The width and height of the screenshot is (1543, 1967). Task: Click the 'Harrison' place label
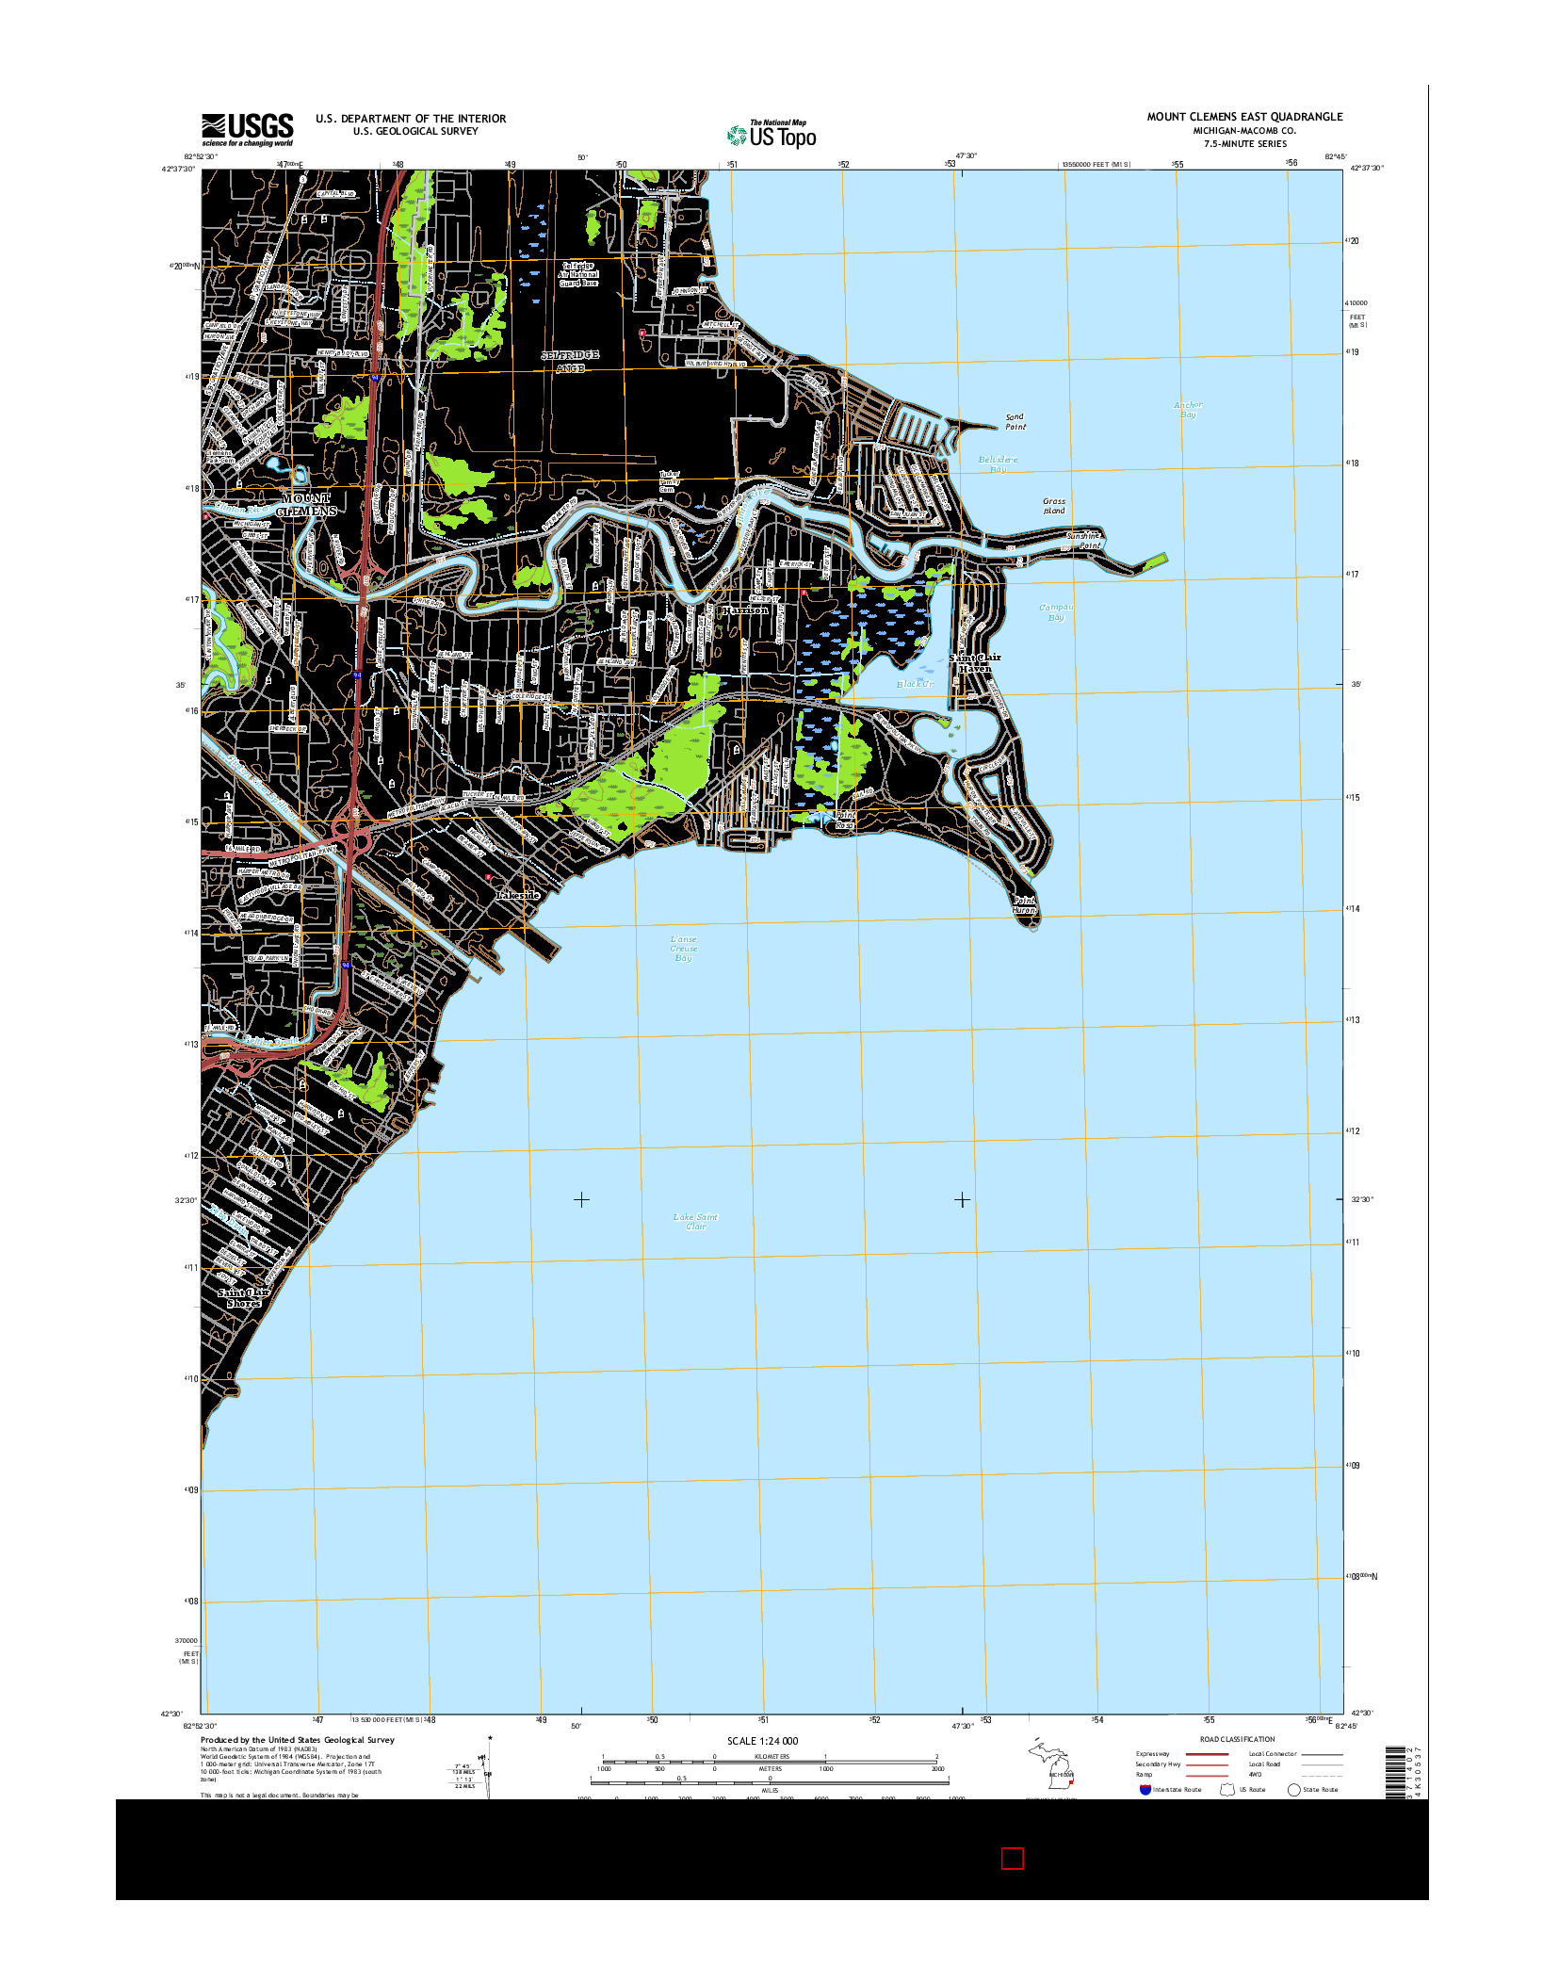[x=744, y=610]
